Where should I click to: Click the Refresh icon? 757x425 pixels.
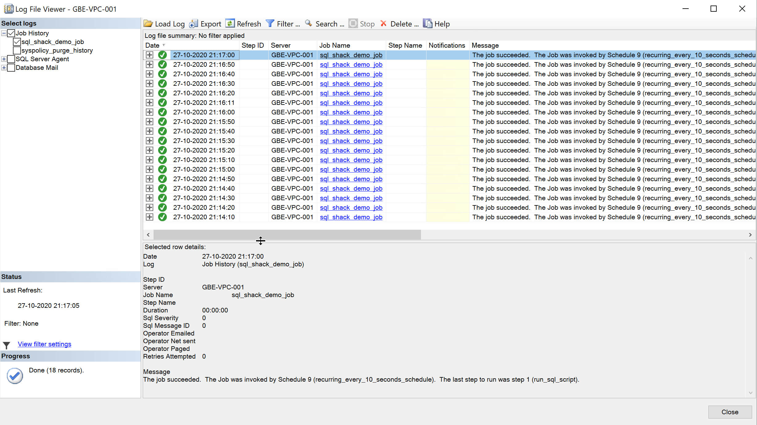tap(230, 24)
